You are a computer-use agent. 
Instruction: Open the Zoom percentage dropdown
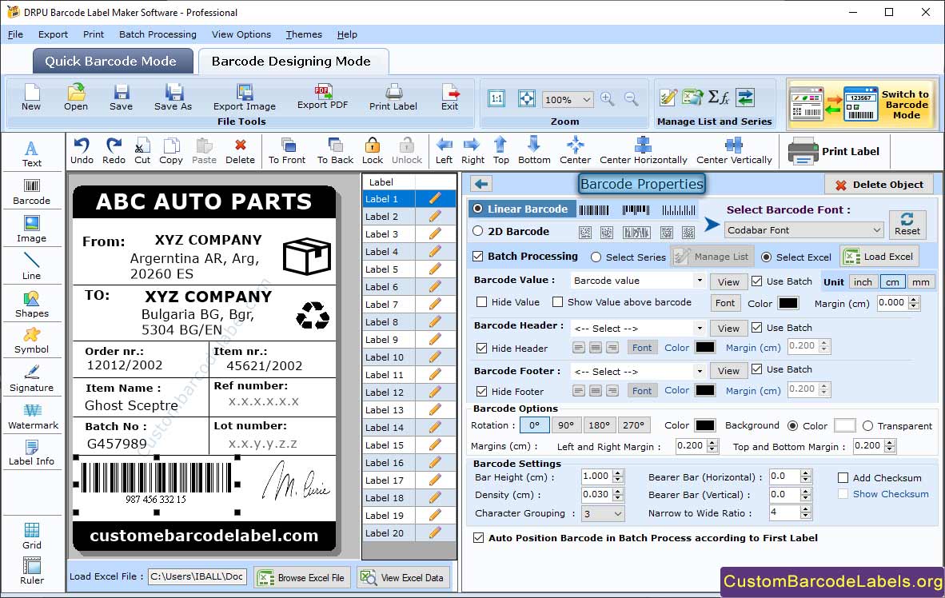[568, 99]
